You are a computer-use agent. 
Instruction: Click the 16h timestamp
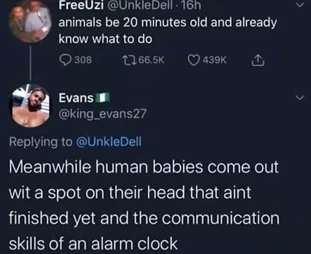point(191,6)
